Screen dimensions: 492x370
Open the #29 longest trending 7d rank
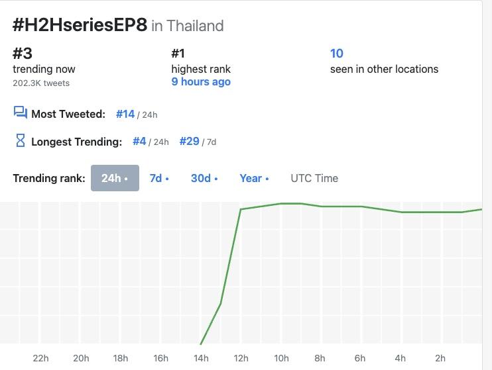[x=189, y=142]
